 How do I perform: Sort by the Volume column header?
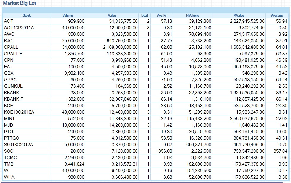(68, 16)
